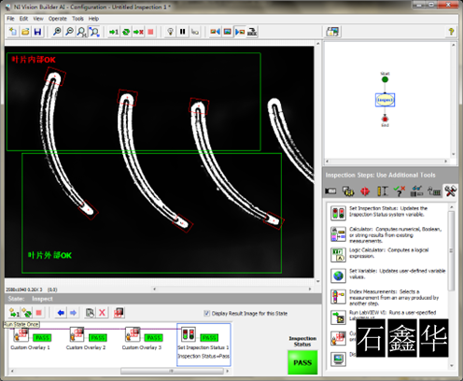Select the Check for Presence steps tab icon
Viewport: 463px width, 381px height.
400,190
